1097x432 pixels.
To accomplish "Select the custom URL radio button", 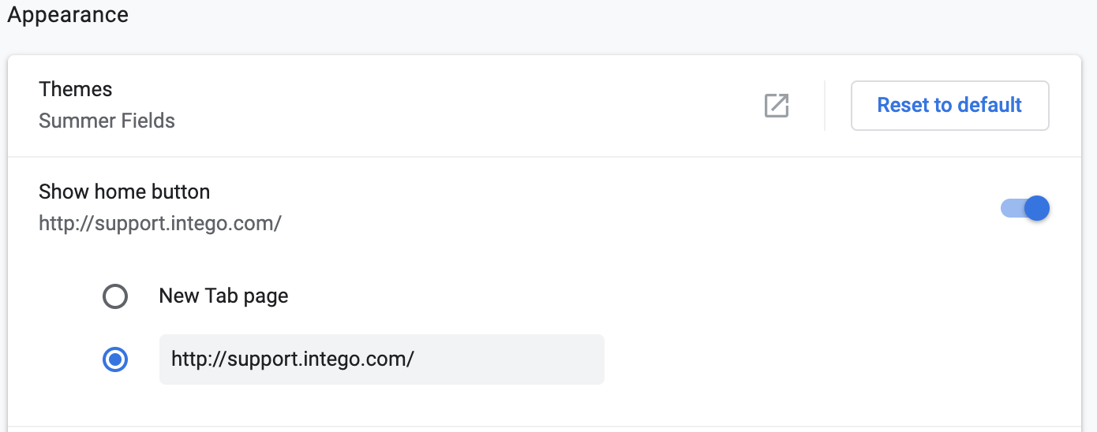I will [x=115, y=359].
